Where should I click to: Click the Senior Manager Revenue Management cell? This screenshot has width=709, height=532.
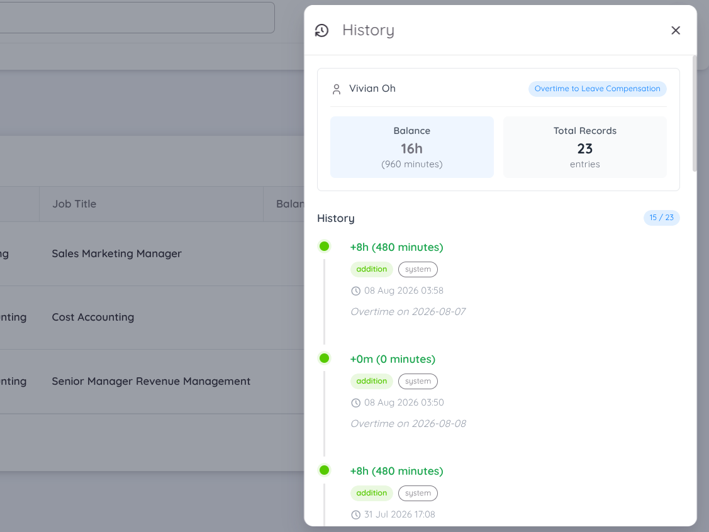tap(152, 382)
